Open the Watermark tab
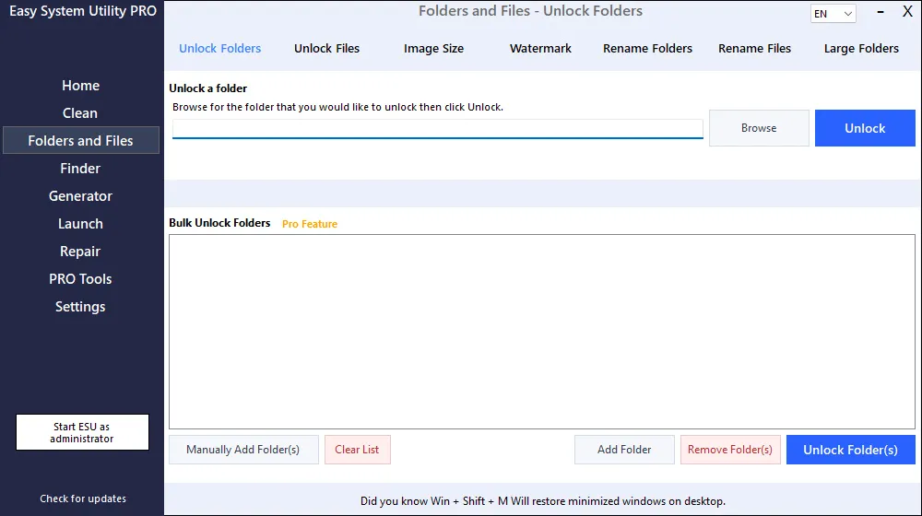This screenshot has height=516, width=922. 540,49
